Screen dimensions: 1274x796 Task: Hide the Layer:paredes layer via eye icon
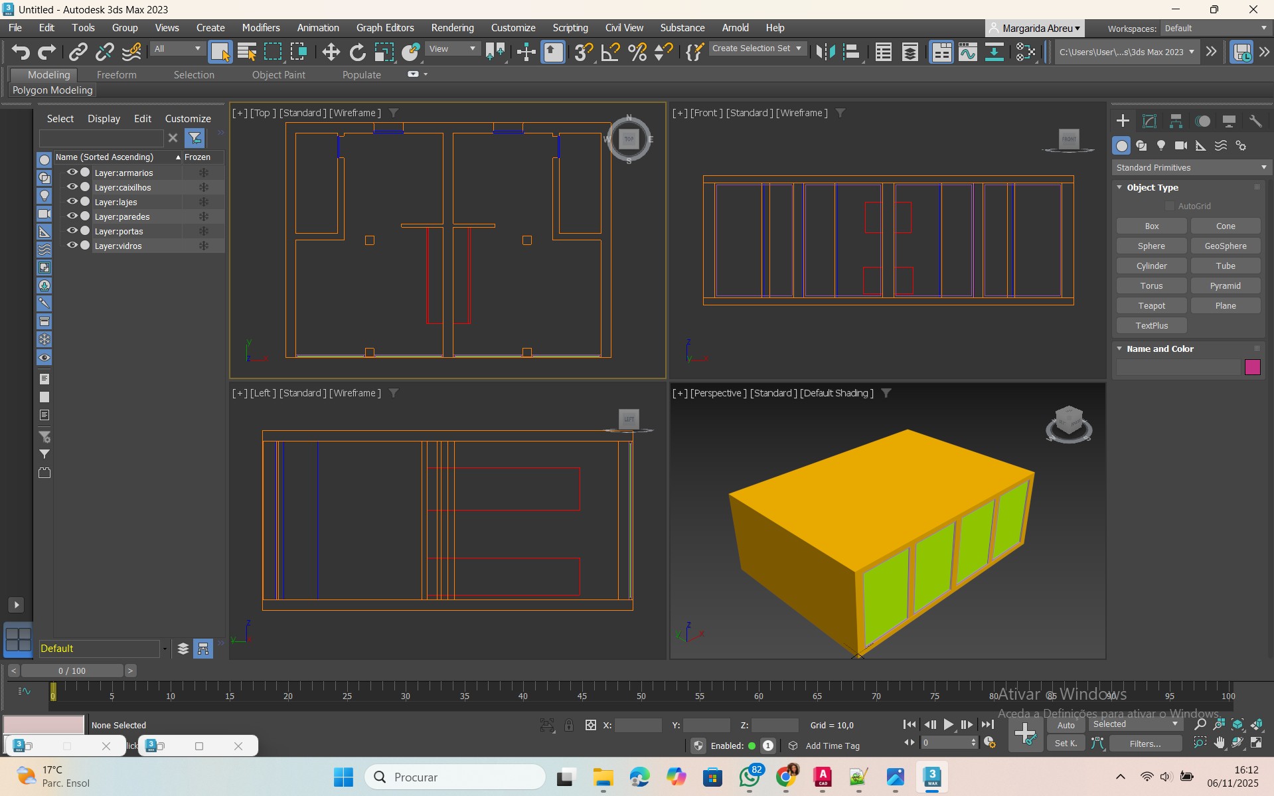coord(72,216)
